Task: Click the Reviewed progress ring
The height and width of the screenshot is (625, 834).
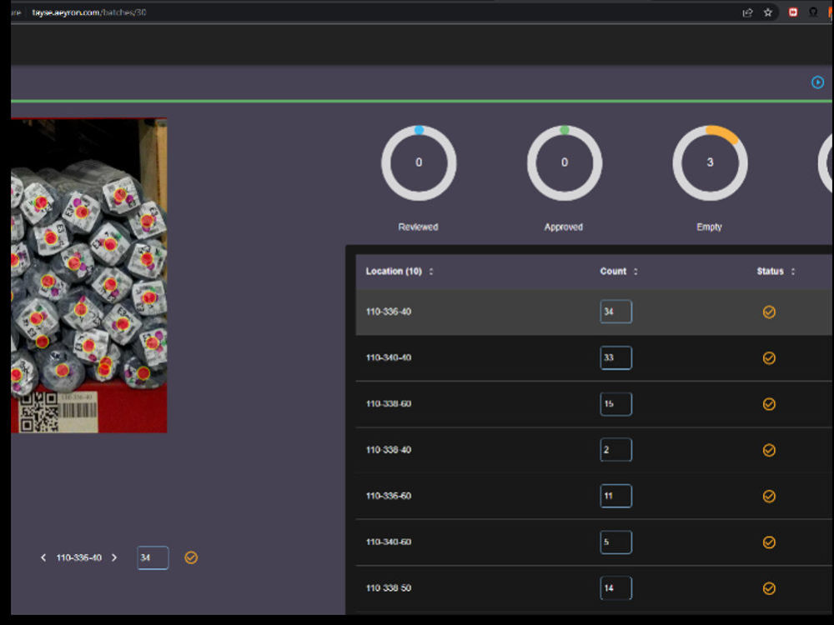Action: [x=419, y=162]
